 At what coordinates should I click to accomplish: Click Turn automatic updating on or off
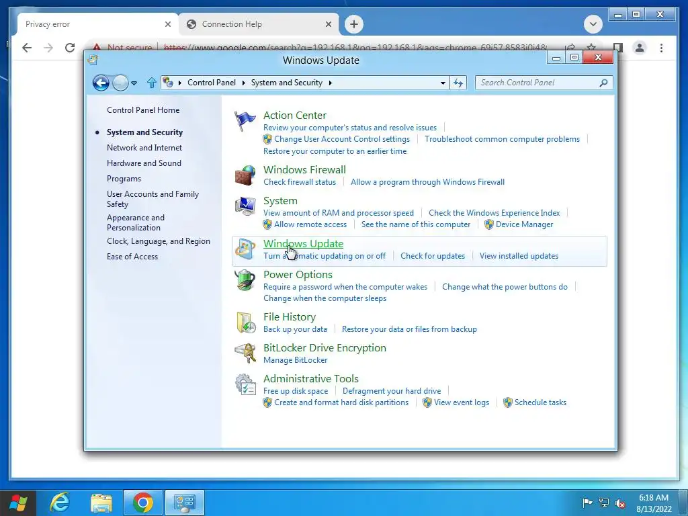[x=325, y=256]
